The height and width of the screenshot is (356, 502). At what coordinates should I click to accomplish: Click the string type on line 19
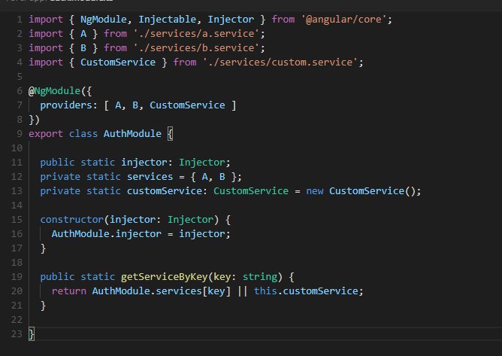click(260, 277)
